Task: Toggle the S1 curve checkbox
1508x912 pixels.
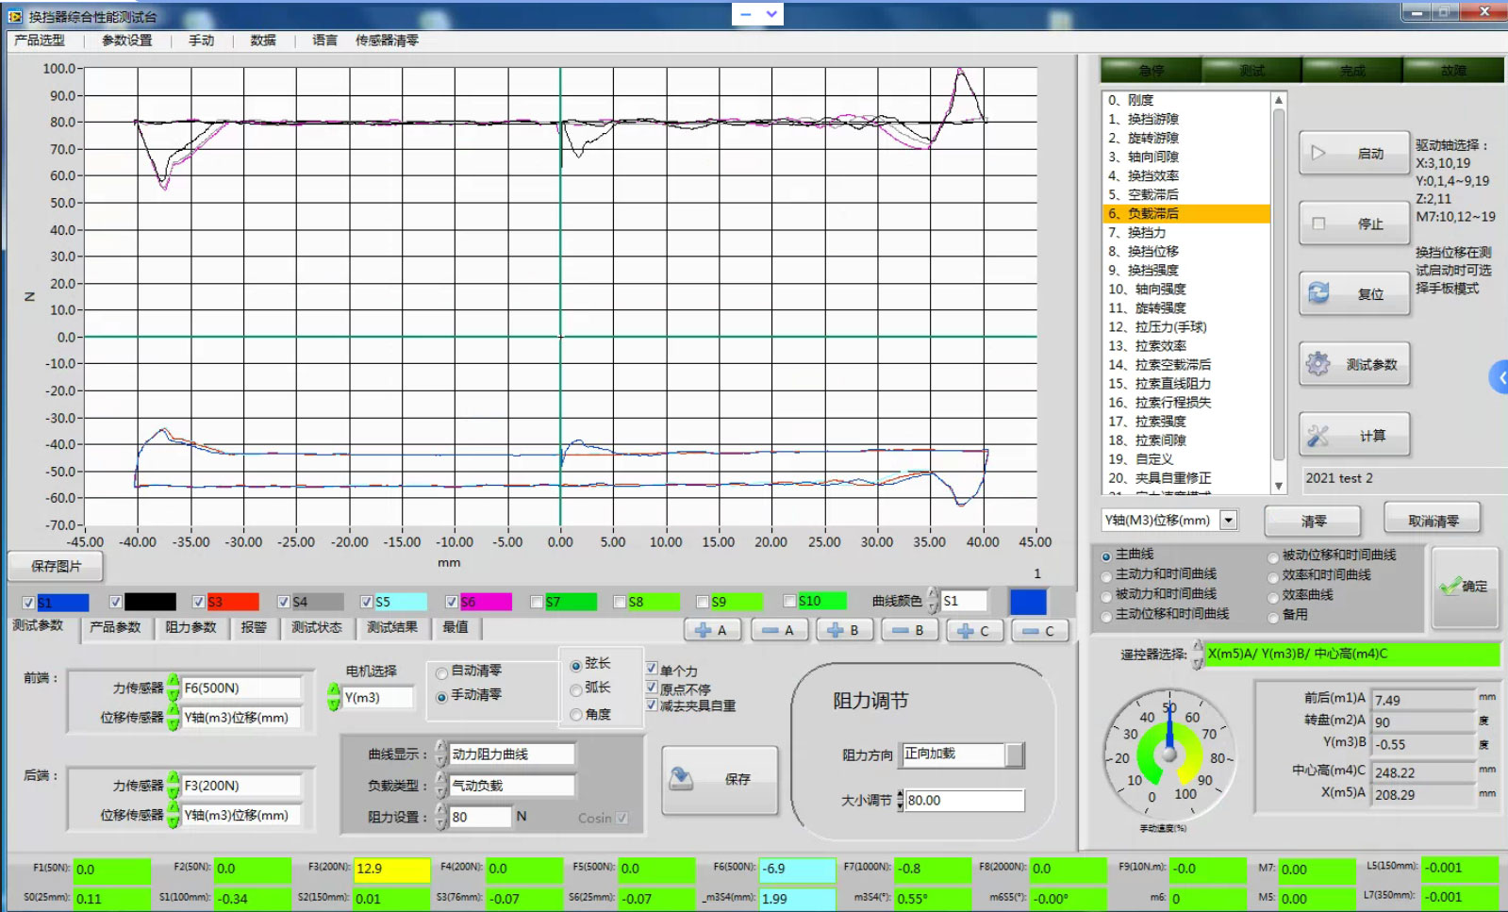Action: (x=29, y=602)
